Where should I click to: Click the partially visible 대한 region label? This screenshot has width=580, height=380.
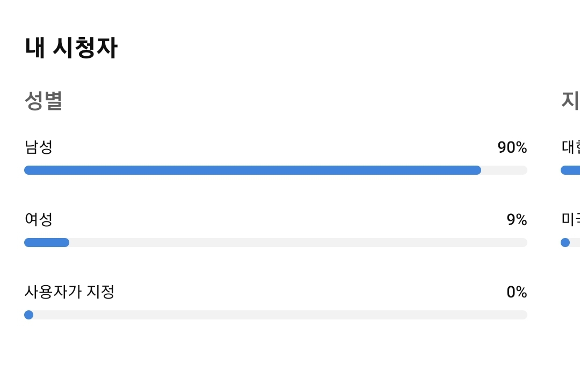click(x=570, y=147)
